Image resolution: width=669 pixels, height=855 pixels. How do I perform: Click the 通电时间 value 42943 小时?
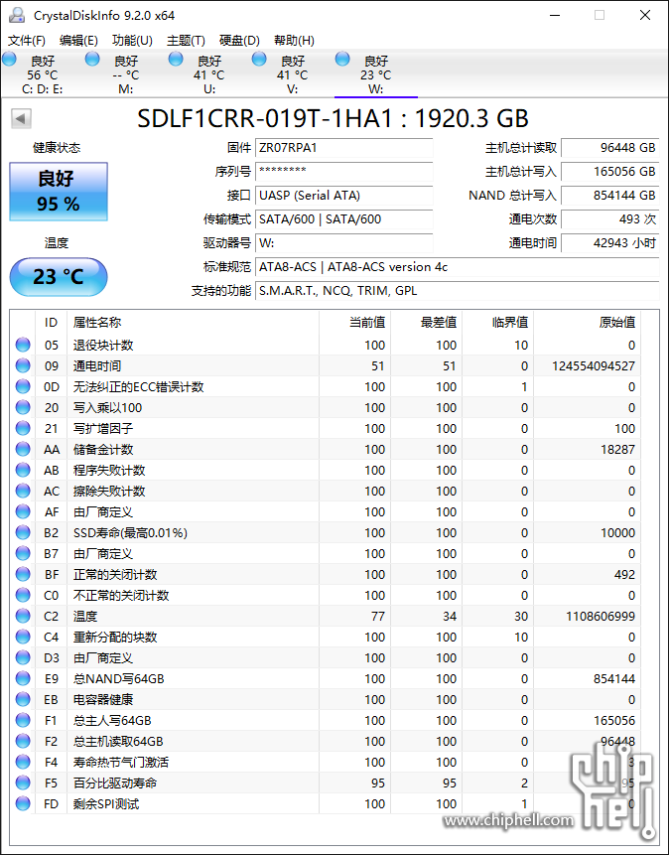[610, 243]
